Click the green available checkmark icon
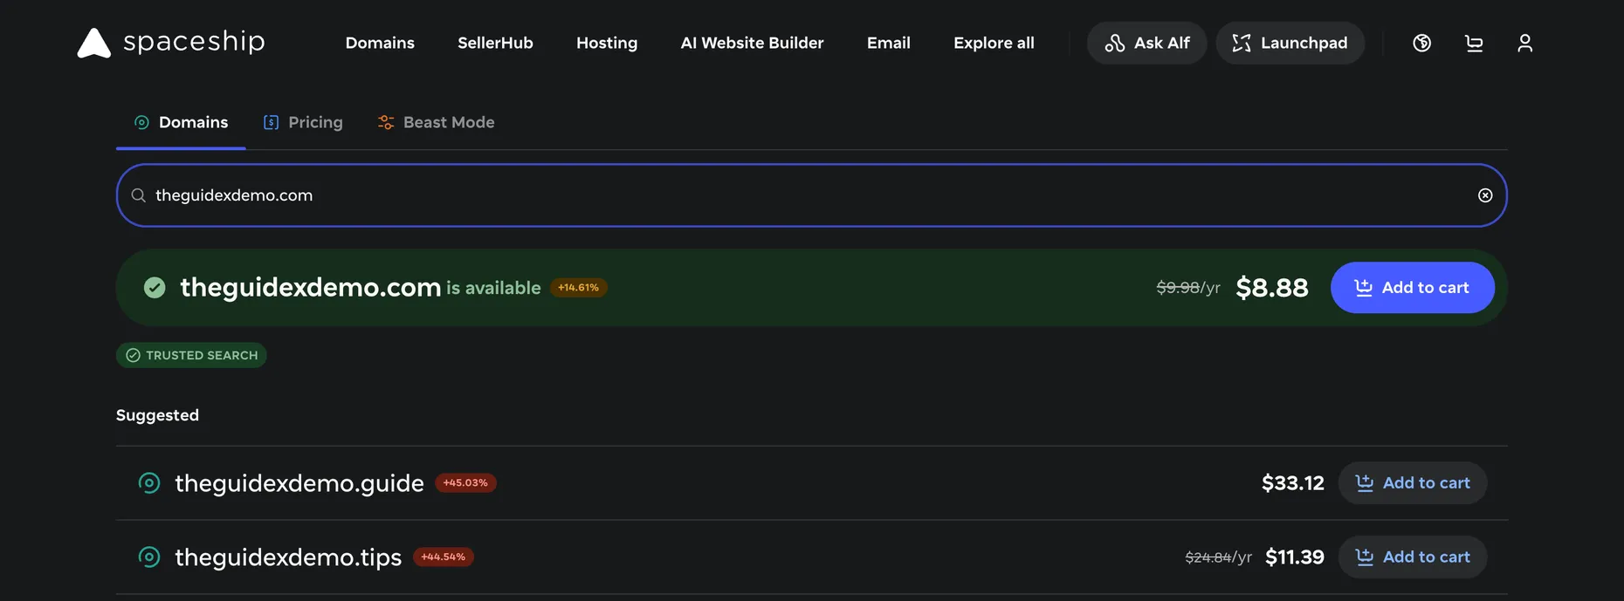Viewport: 1624px width, 601px height. click(x=155, y=287)
